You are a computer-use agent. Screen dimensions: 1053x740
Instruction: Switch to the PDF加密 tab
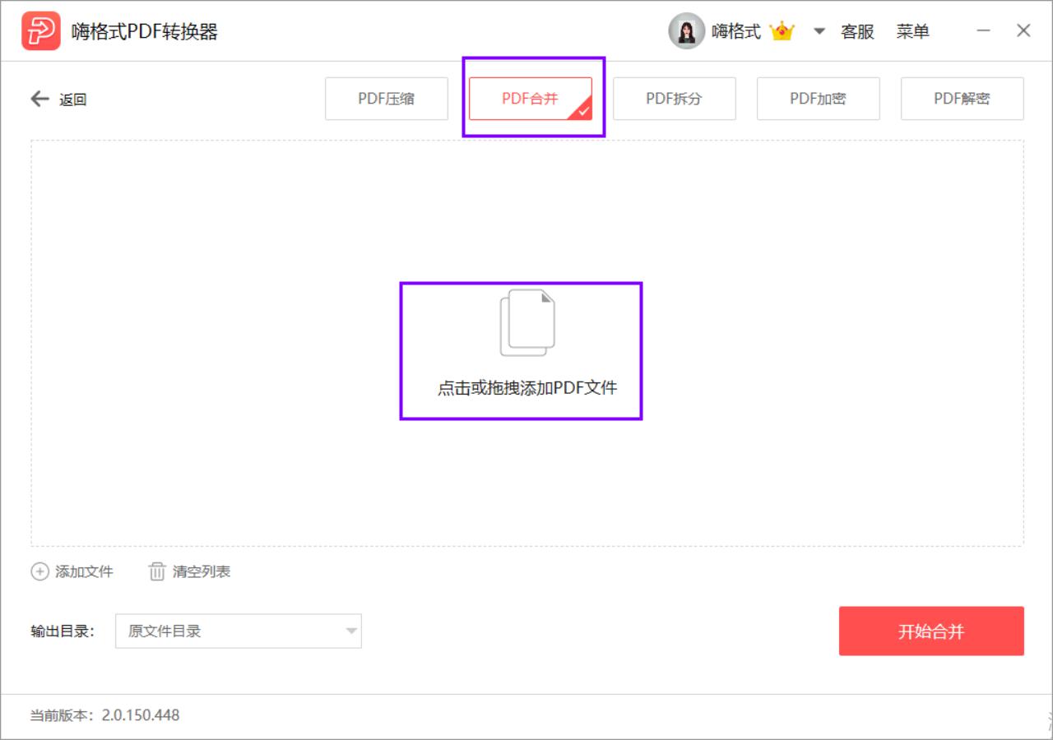(x=819, y=99)
